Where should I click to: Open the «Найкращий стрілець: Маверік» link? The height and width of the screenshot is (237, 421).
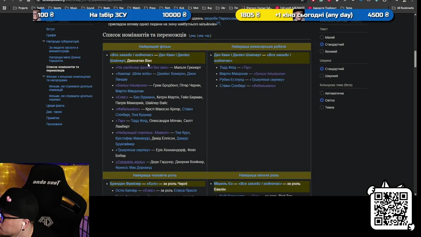(x=142, y=133)
